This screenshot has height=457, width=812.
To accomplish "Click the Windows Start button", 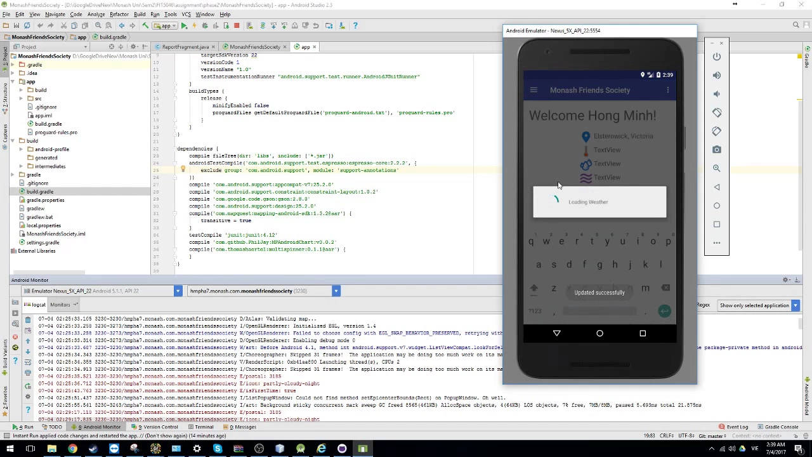I will point(10,449).
